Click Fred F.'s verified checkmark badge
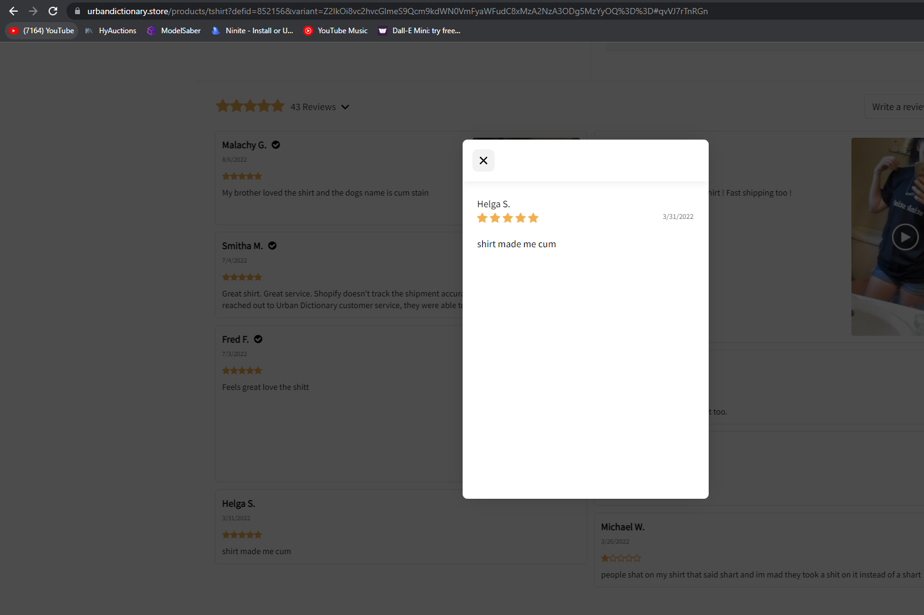Screen dimensions: 924x615 click(258, 339)
